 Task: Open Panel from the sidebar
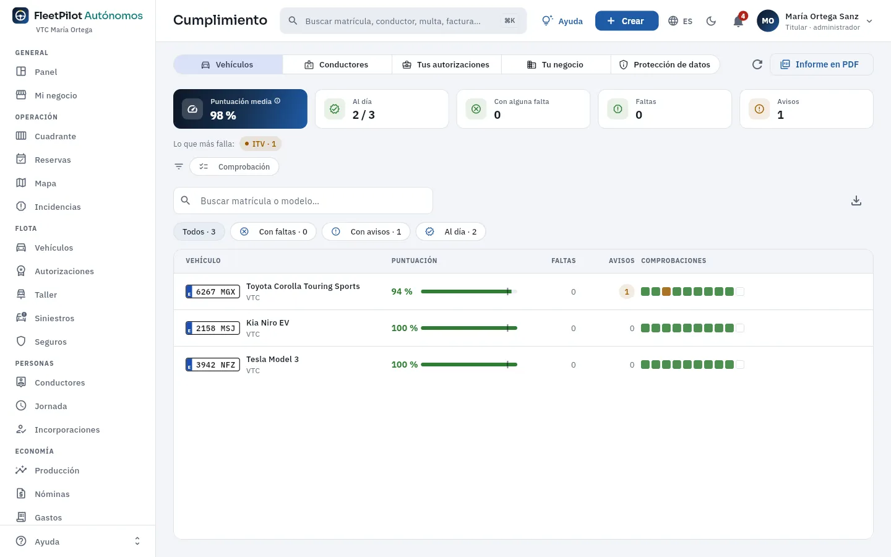point(77,72)
